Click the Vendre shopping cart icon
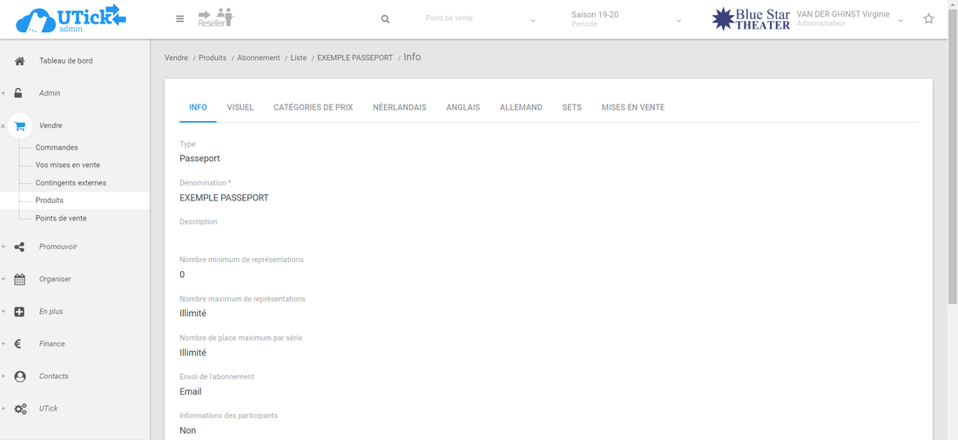Screen dimensions: 958x440 pyautogui.click(x=20, y=126)
